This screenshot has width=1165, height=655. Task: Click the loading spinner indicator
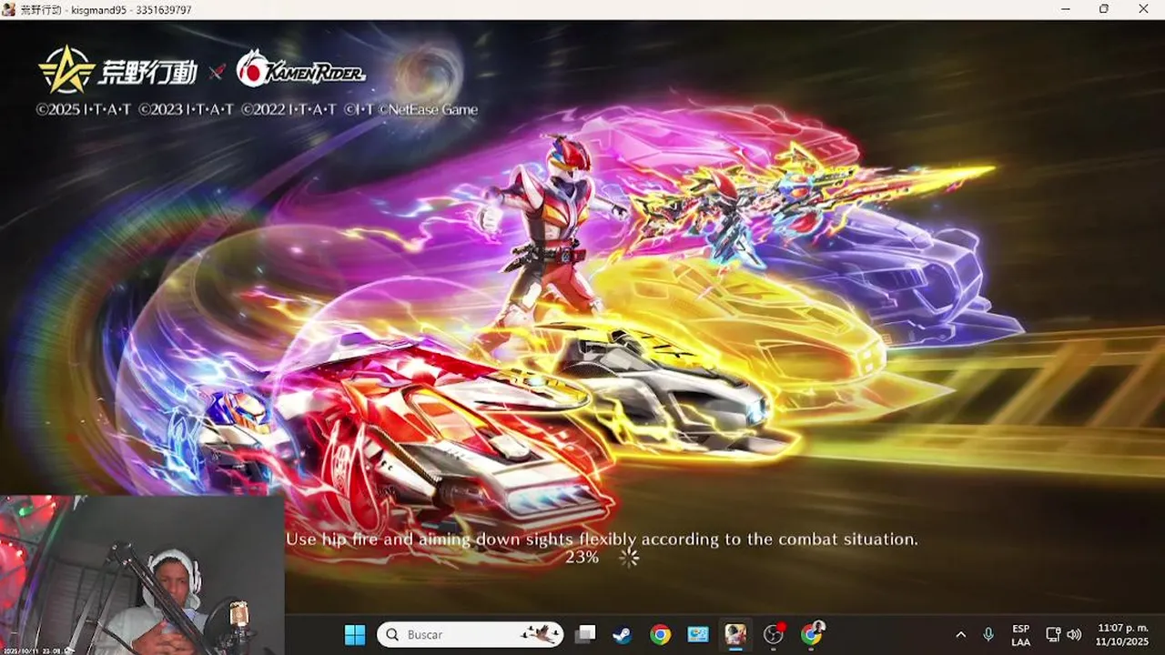[x=629, y=558]
